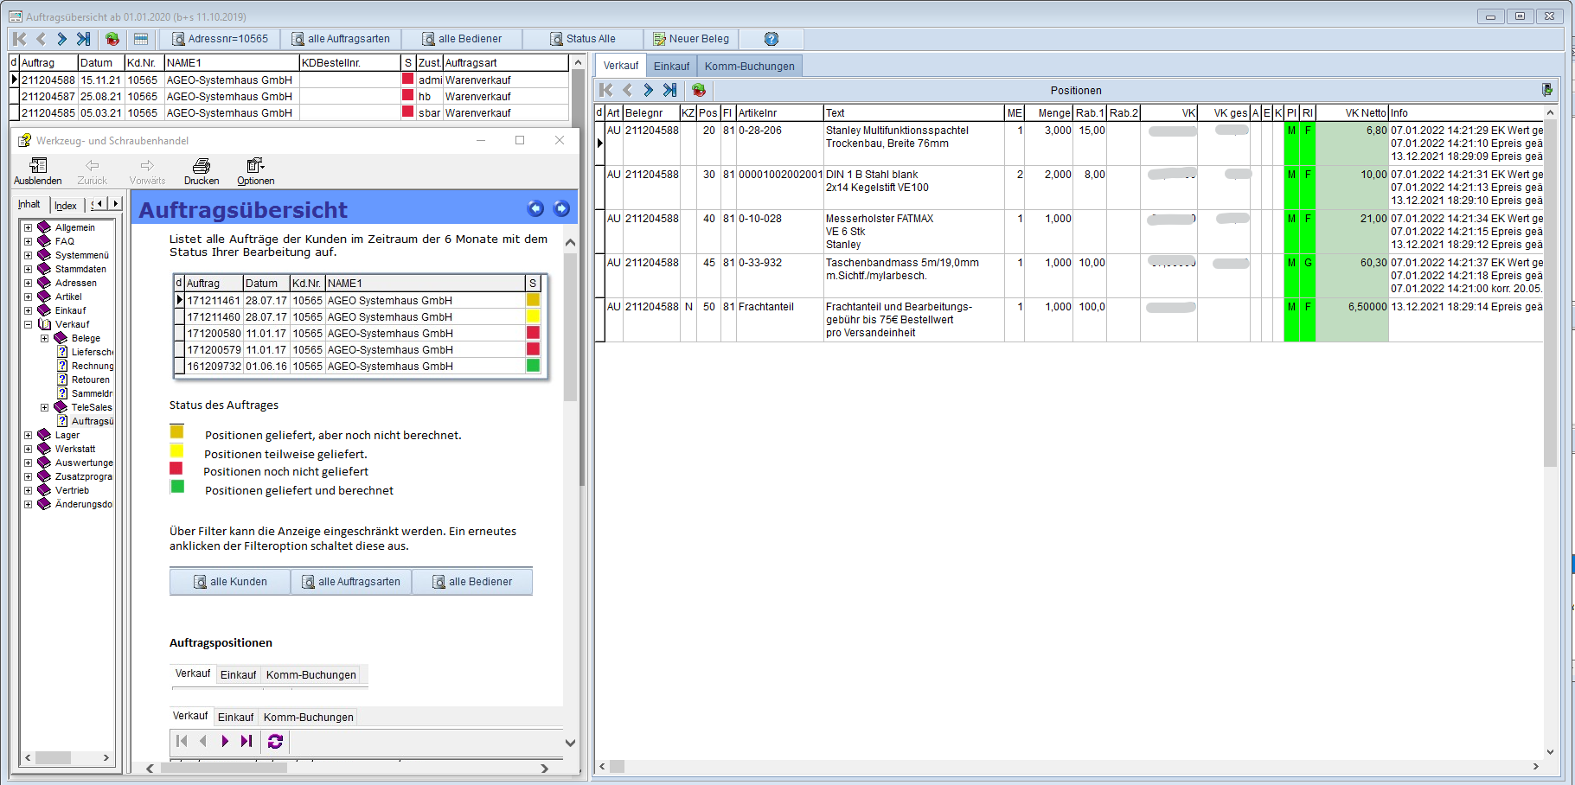Toggle the alle Bediener filter in top toolbar
Image resolution: width=1575 pixels, height=785 pixels.
pos(462,39)
